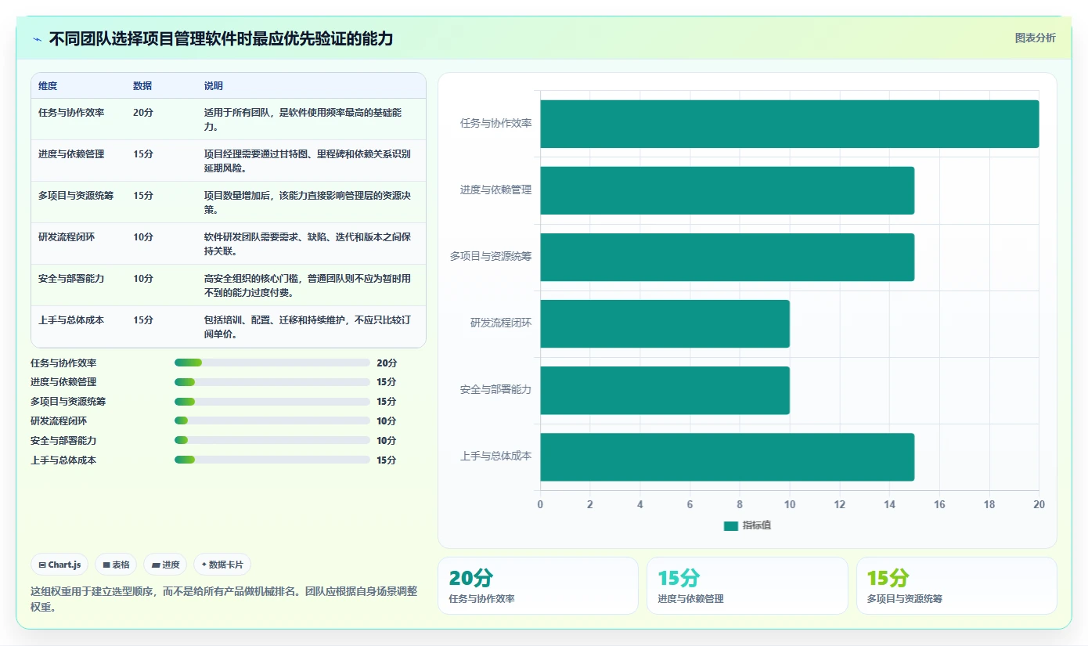1088x646 pixels.
Task: Click the 研发流程闭环 progress bar
Action: click(x=272, y=421)
